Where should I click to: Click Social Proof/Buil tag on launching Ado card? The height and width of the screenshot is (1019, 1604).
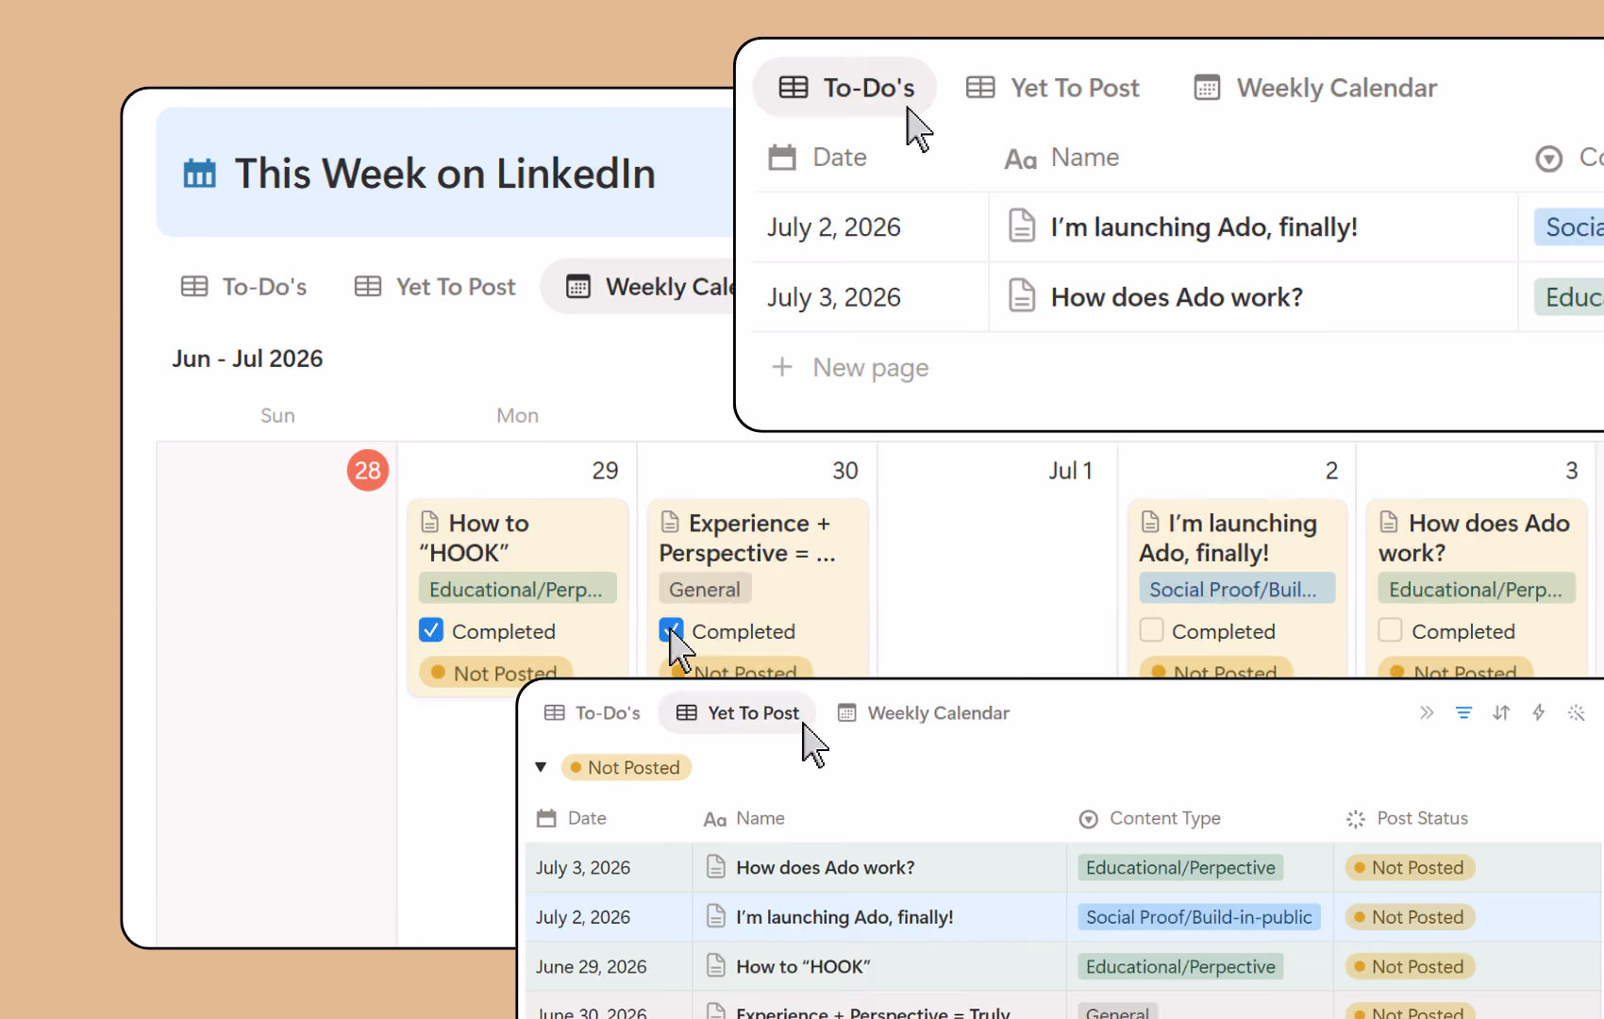pyautogui.click(x=1236, y=589)
